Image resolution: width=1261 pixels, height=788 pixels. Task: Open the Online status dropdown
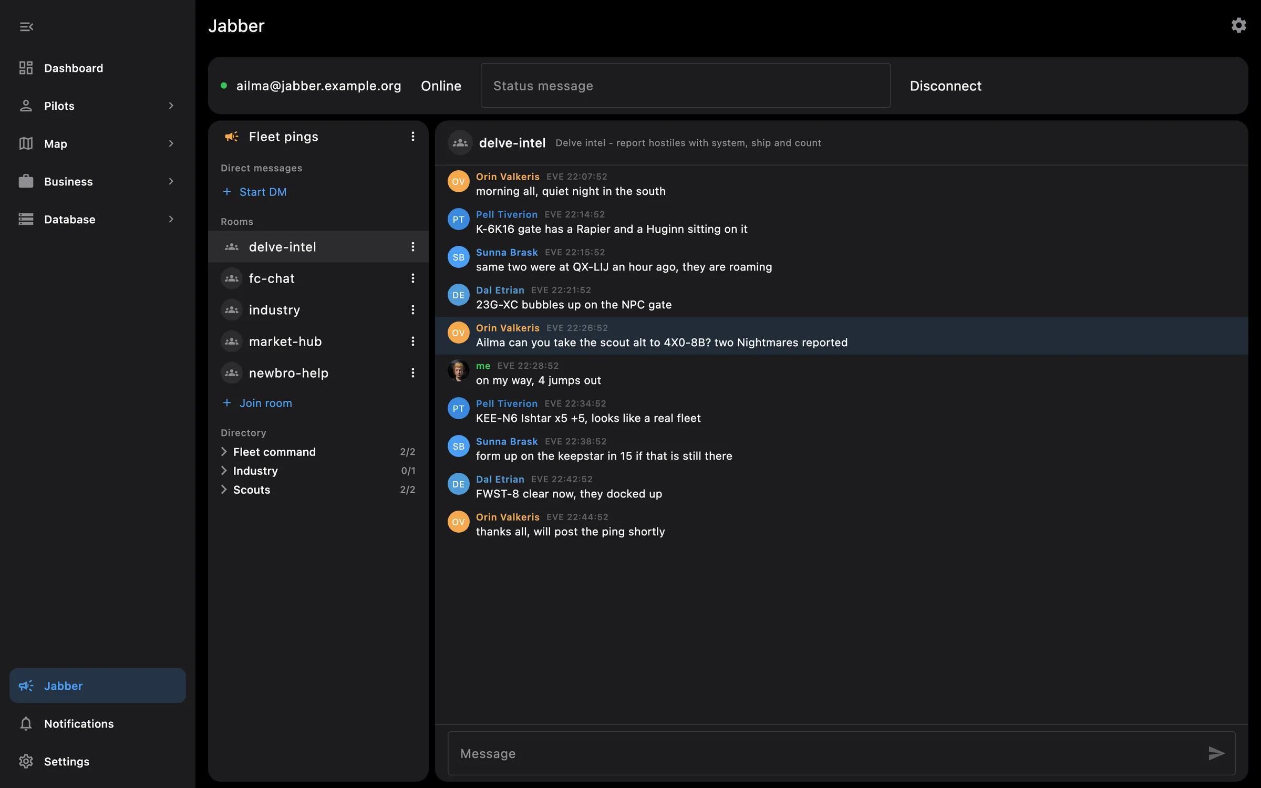(441, 86)
